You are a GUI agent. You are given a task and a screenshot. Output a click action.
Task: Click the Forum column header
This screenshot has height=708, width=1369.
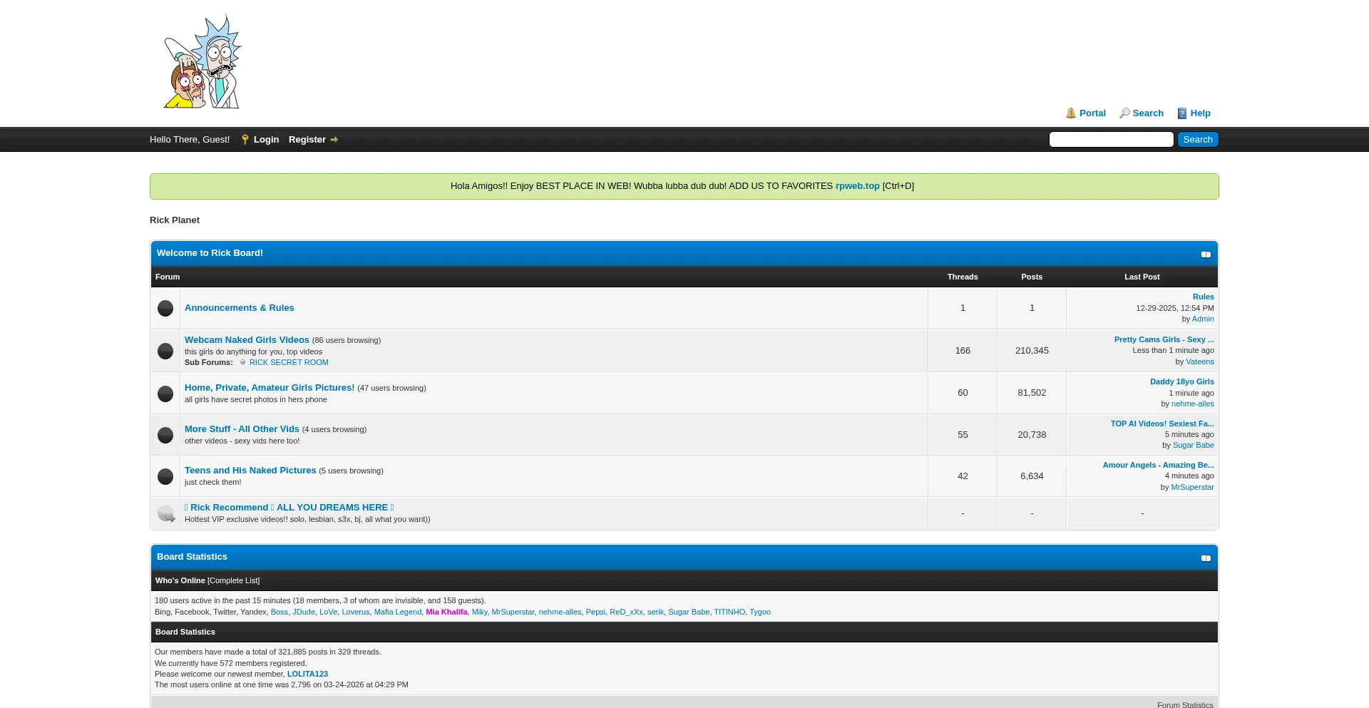coord(168,277)
